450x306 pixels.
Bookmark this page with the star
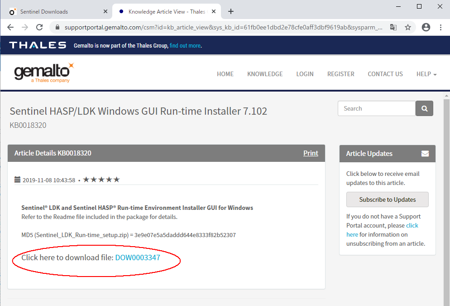(x=408, y=27)
